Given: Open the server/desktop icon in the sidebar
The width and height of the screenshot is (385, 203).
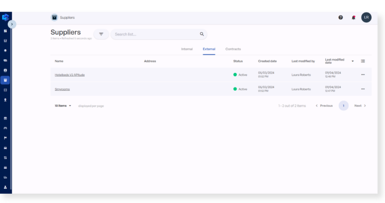Looking at the screenshot, I should (x=5, y=41).
